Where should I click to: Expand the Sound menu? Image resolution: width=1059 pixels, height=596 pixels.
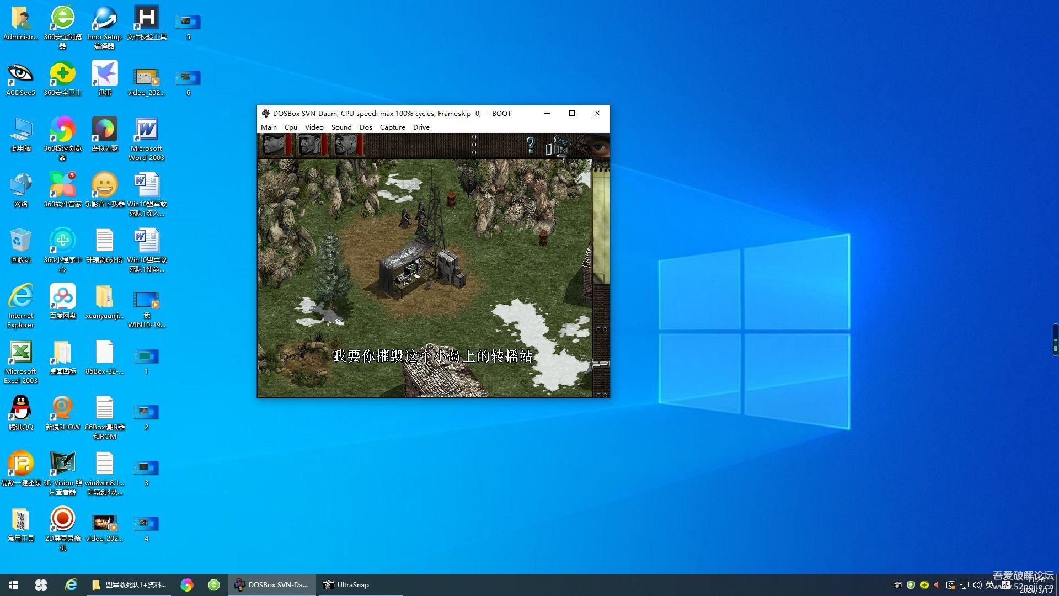(x=341, y=127)
